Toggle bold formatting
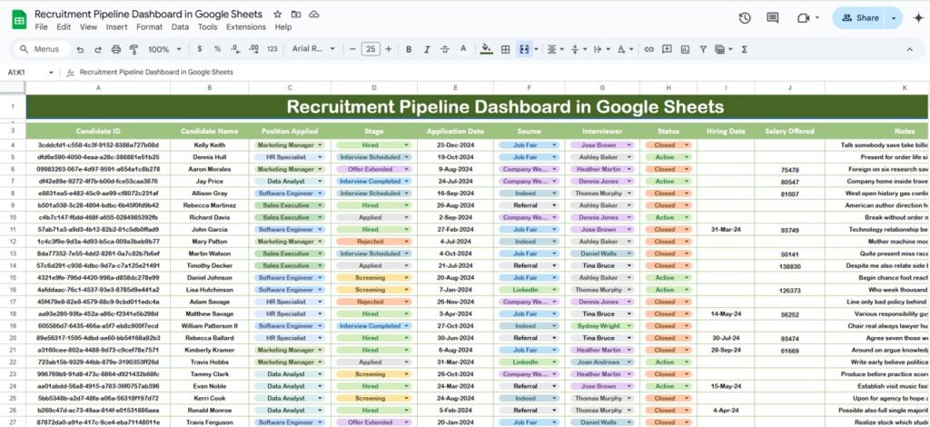This screenshot has height=427, width=930. point(409,49)
